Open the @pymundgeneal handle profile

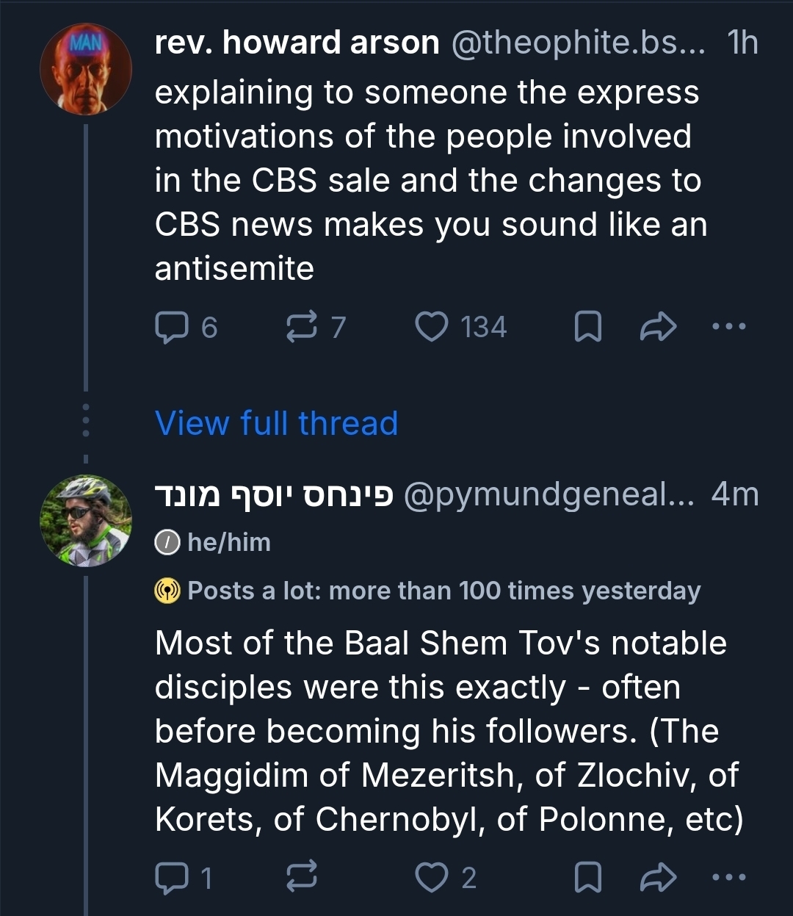pyautogui.click(x=548, y=495)
